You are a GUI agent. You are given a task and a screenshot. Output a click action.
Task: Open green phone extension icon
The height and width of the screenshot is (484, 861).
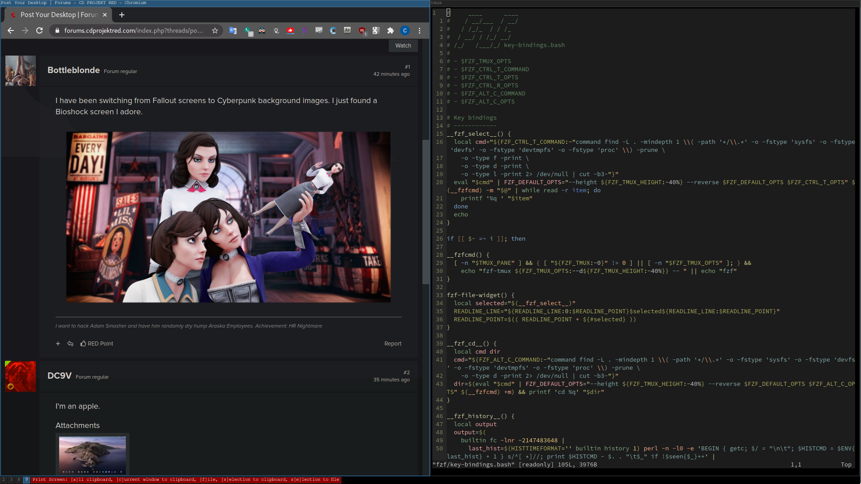coord(248,31)
